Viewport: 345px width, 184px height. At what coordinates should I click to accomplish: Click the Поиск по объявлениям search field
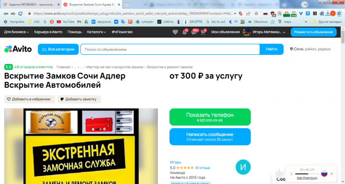[x=170, y=49]
